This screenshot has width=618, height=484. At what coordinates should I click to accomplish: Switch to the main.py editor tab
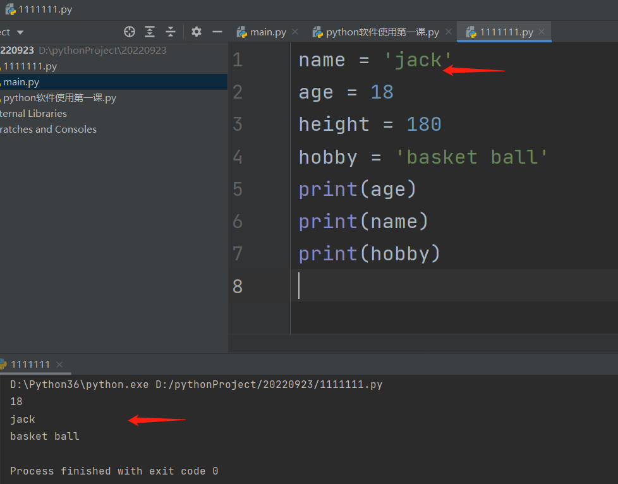tap(268, 32)
